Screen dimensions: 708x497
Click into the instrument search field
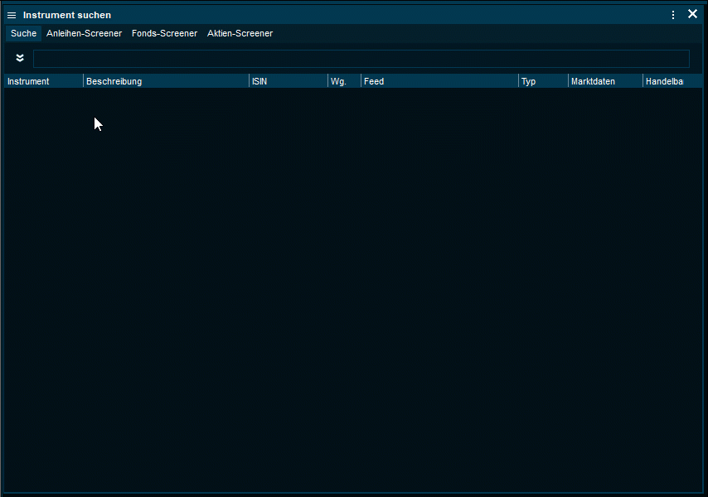361,59
